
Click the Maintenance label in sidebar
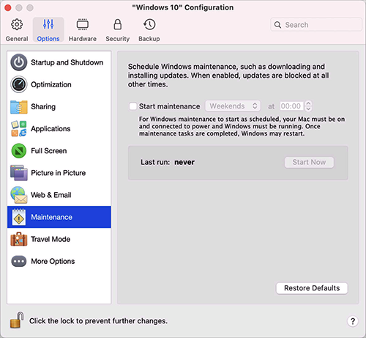coord(52,217)
